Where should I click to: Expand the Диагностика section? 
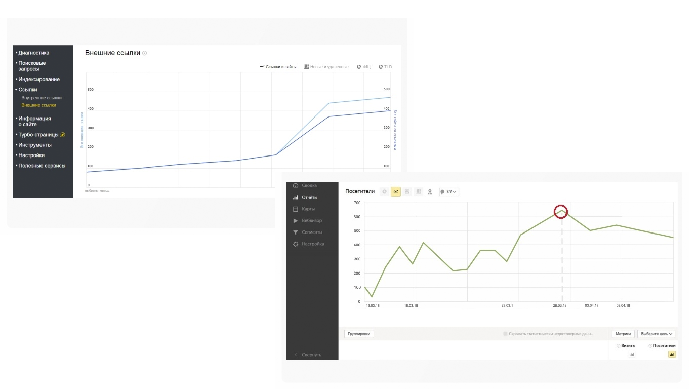point(33,53)
